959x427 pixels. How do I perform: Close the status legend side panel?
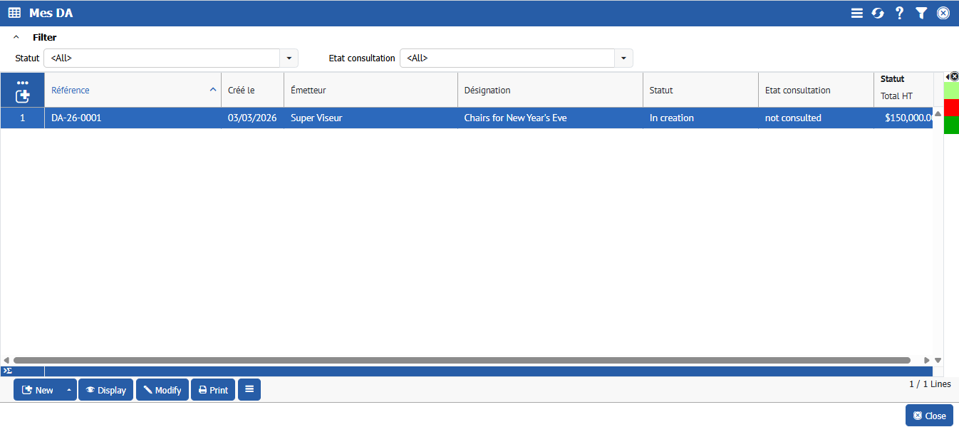point(954,76)
